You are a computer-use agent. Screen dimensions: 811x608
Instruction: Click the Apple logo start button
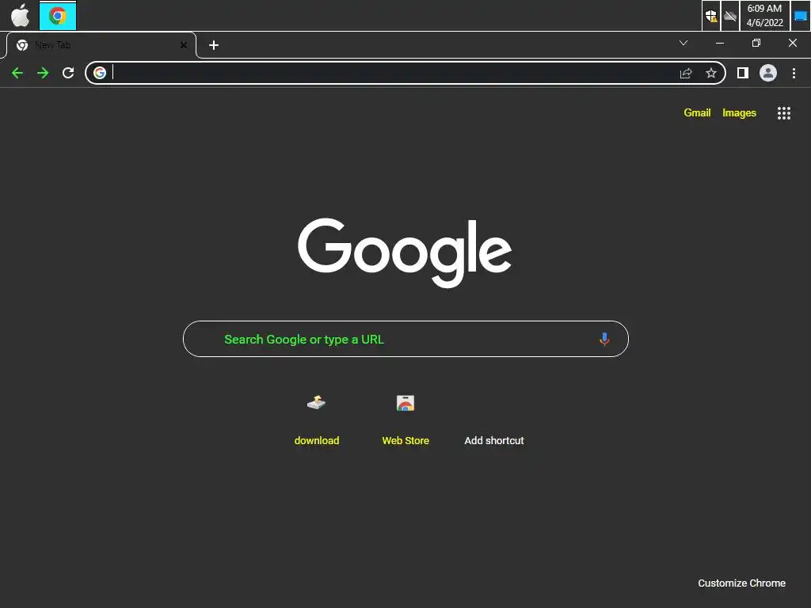point(20,16)
